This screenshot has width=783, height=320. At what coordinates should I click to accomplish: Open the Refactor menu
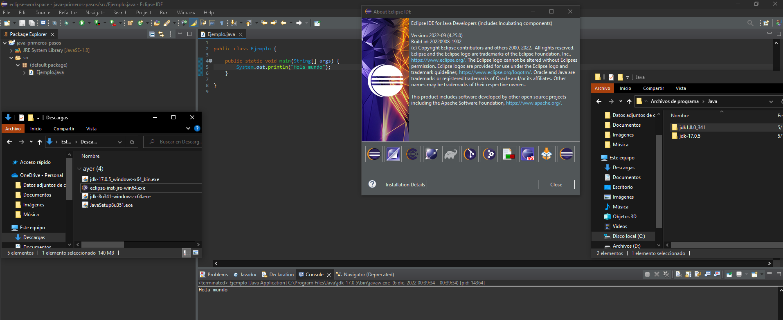click(68, 13)
